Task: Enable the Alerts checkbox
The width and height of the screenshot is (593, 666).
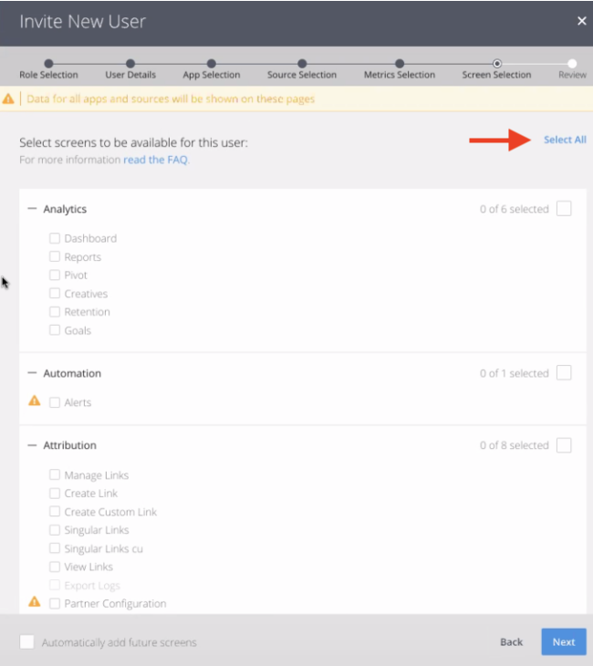Action: click(55, 402)
